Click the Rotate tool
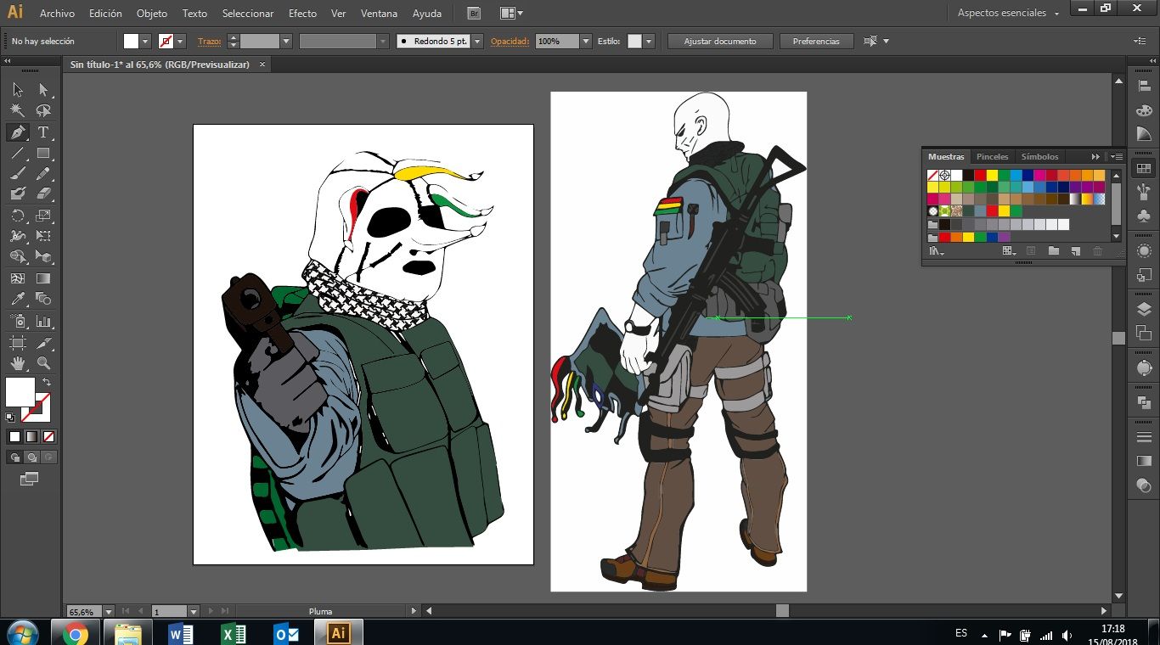1160x645 pixels. point(17,216)
